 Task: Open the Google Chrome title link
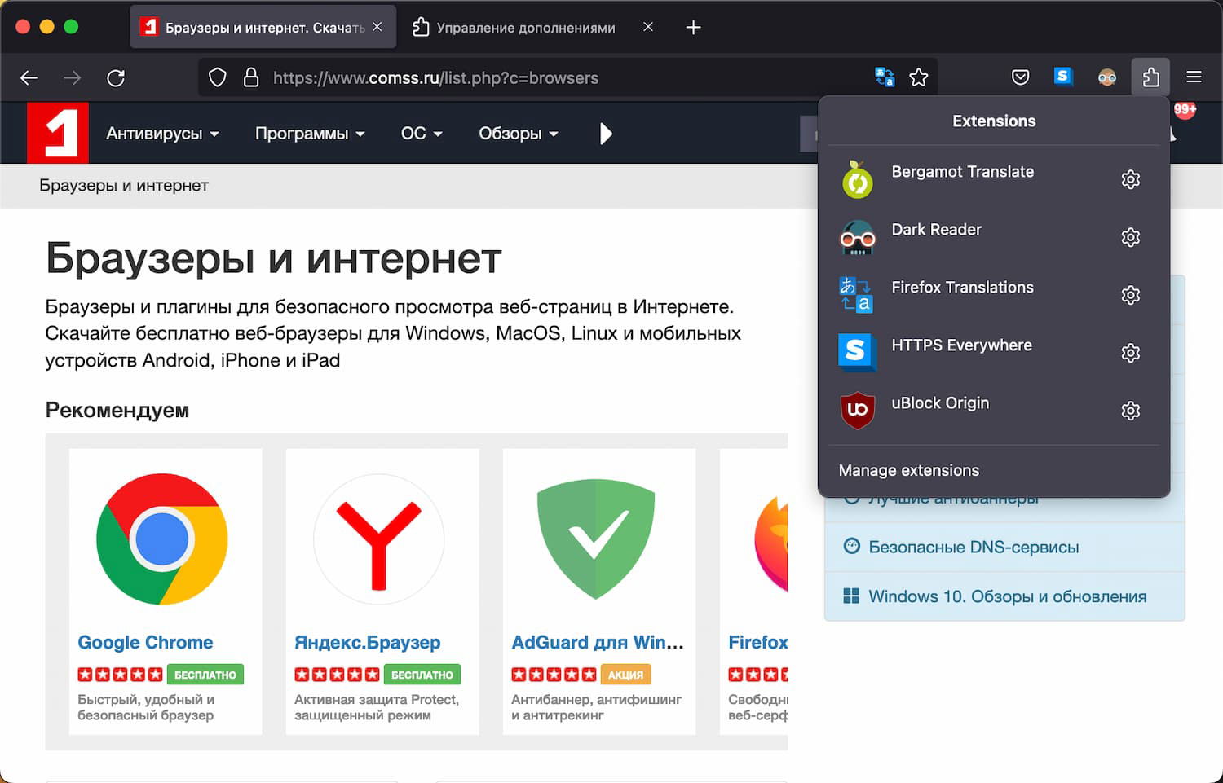(145, 642)
